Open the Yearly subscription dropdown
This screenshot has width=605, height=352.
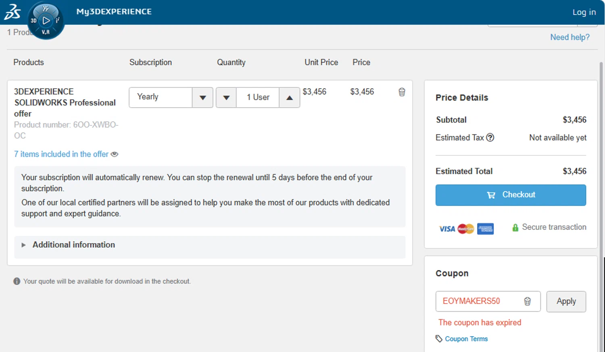coord(171,98)
